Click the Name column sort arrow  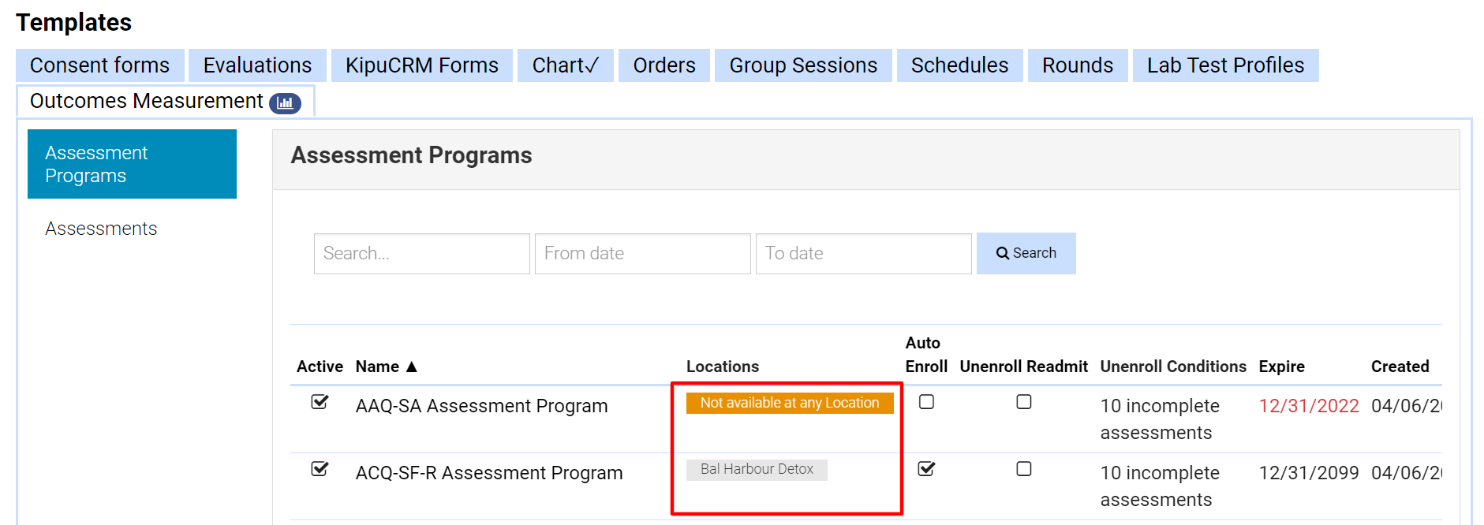(x=411, y=367)
